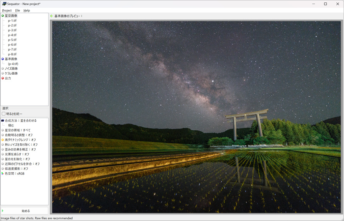Click the gray ケラレ画像 node icon

(3, 73)
